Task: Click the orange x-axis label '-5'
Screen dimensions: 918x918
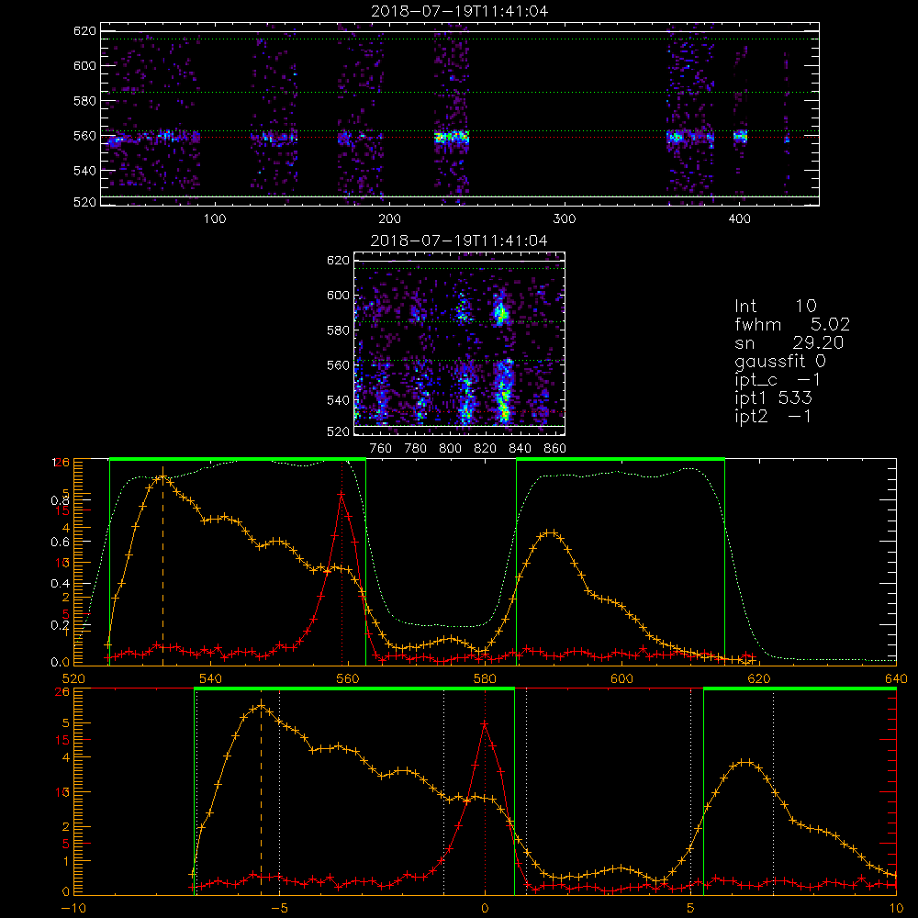Action: click(280, 909)
